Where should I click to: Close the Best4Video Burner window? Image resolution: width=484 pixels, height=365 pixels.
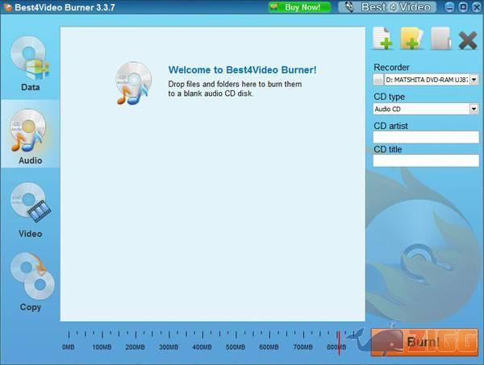tap(477, 7)
